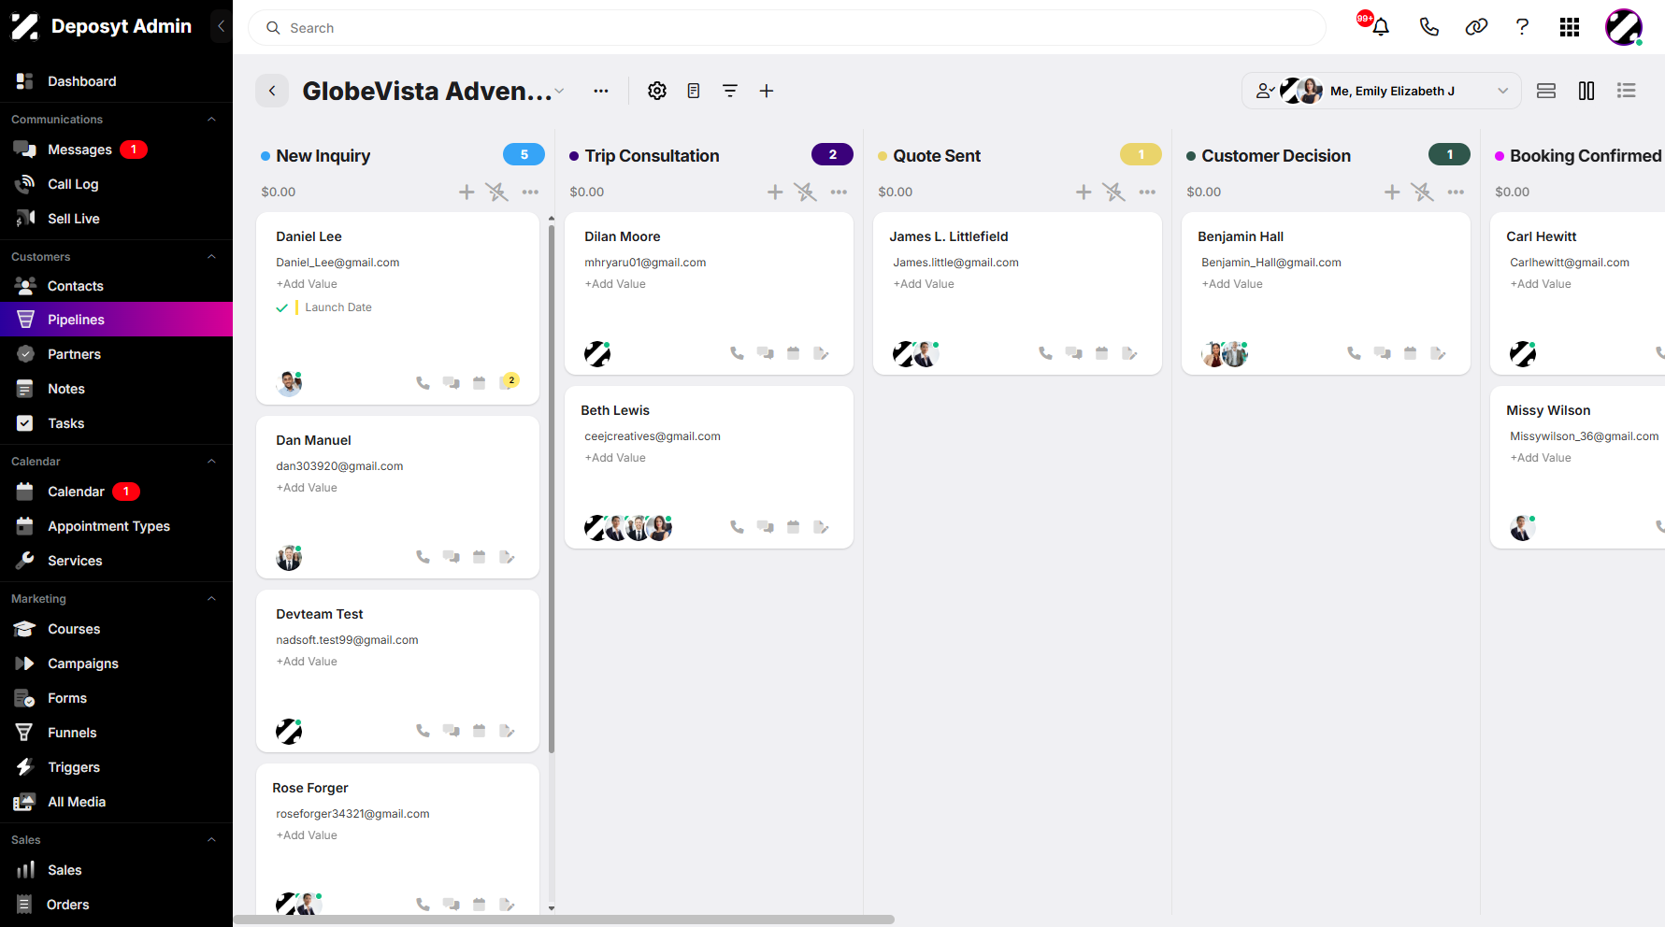Call Daniel Lee using phone icon
This screenshot has height=927, width=1665.
(x=423, y=382)
